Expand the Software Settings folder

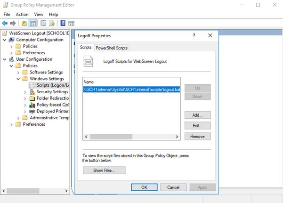18,72
